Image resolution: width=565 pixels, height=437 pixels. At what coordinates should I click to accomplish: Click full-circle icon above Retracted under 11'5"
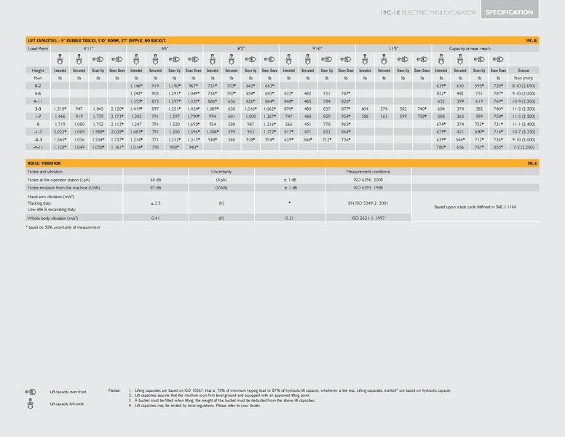[x=384, y=60]
